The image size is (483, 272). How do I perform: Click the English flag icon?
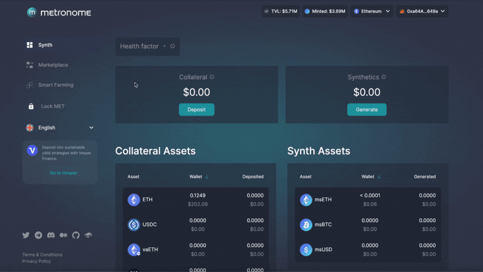[x=30, y=128]
